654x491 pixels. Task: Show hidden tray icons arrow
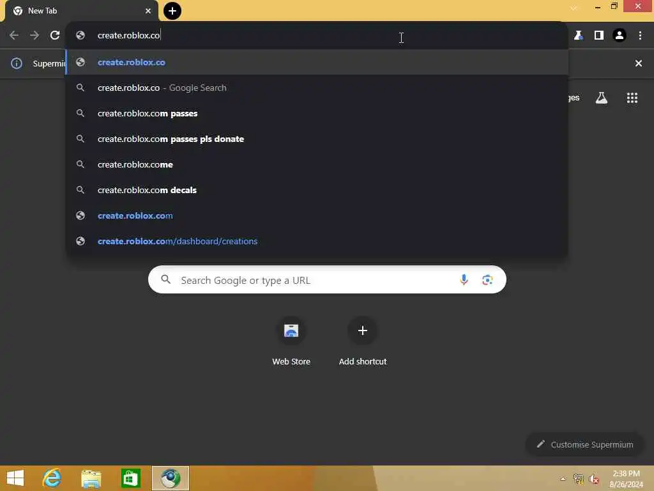pos(563,479)
